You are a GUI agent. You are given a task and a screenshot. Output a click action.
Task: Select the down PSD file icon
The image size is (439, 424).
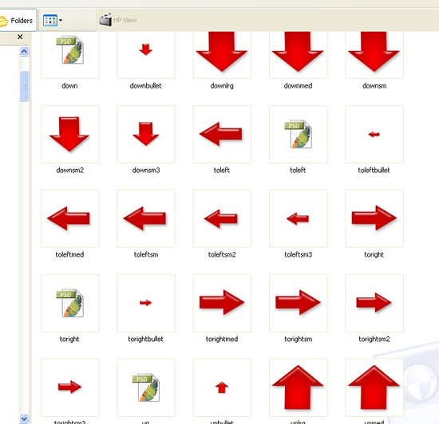[x=70, y=49]
